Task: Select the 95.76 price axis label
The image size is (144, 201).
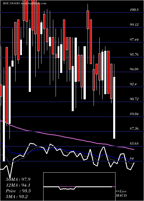Action: tap(134, 55)
